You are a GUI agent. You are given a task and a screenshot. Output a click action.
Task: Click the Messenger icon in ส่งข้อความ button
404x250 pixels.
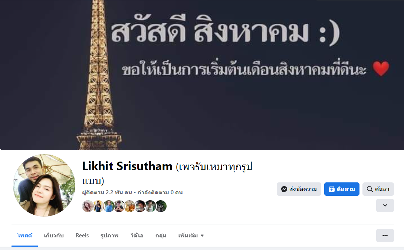(x=284, y=189)
